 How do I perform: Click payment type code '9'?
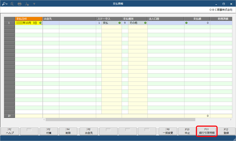pyautogui.click(x=125, y=23)
